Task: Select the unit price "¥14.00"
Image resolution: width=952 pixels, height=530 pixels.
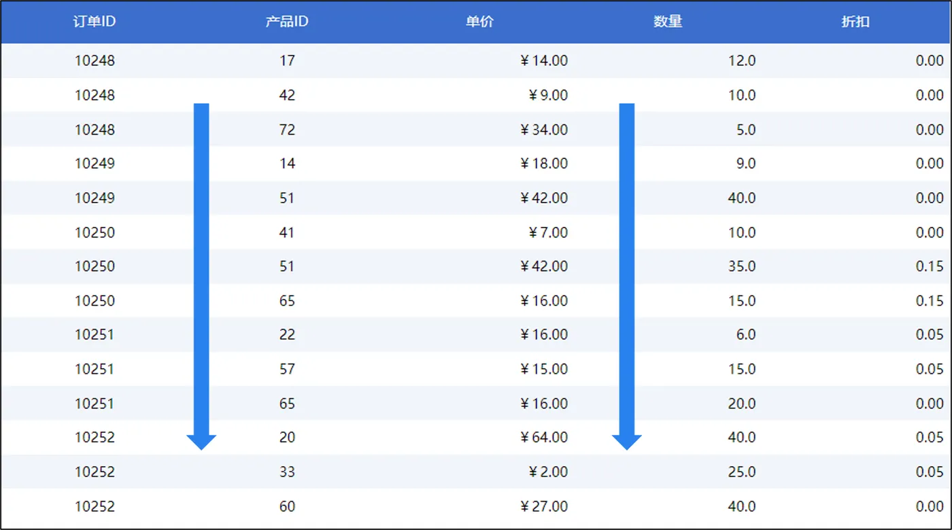Action: (543, 60)
